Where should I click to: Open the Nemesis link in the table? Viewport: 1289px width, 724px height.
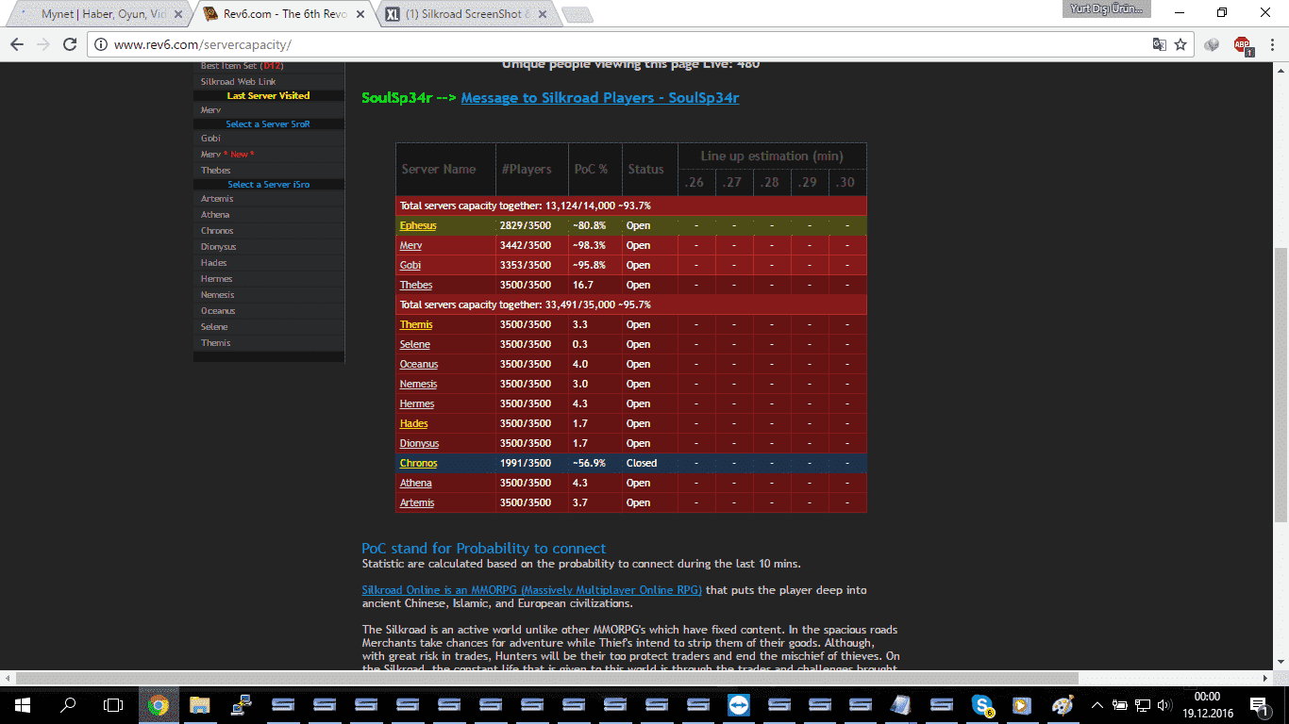[x=418, y=385]
